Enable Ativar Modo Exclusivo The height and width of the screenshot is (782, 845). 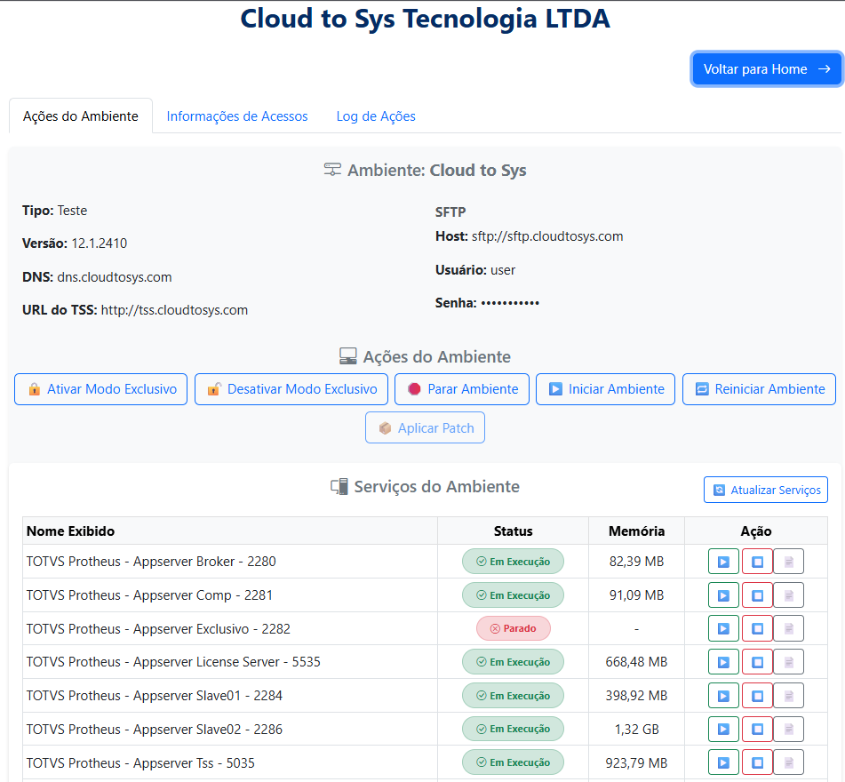(x=100, y=389)
